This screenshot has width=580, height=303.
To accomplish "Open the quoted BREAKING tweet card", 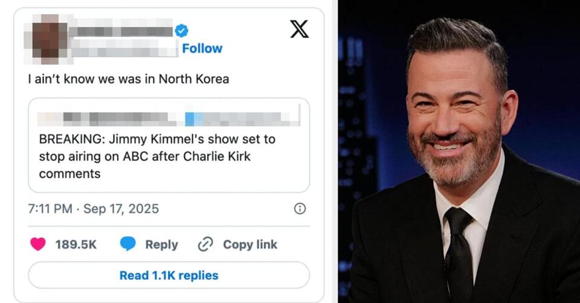I will 169,145.
